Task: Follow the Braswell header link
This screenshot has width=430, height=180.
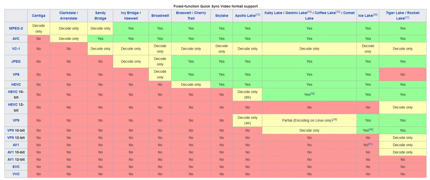Action: point(183,13)
